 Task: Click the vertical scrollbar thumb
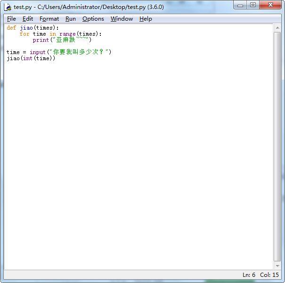277,147
